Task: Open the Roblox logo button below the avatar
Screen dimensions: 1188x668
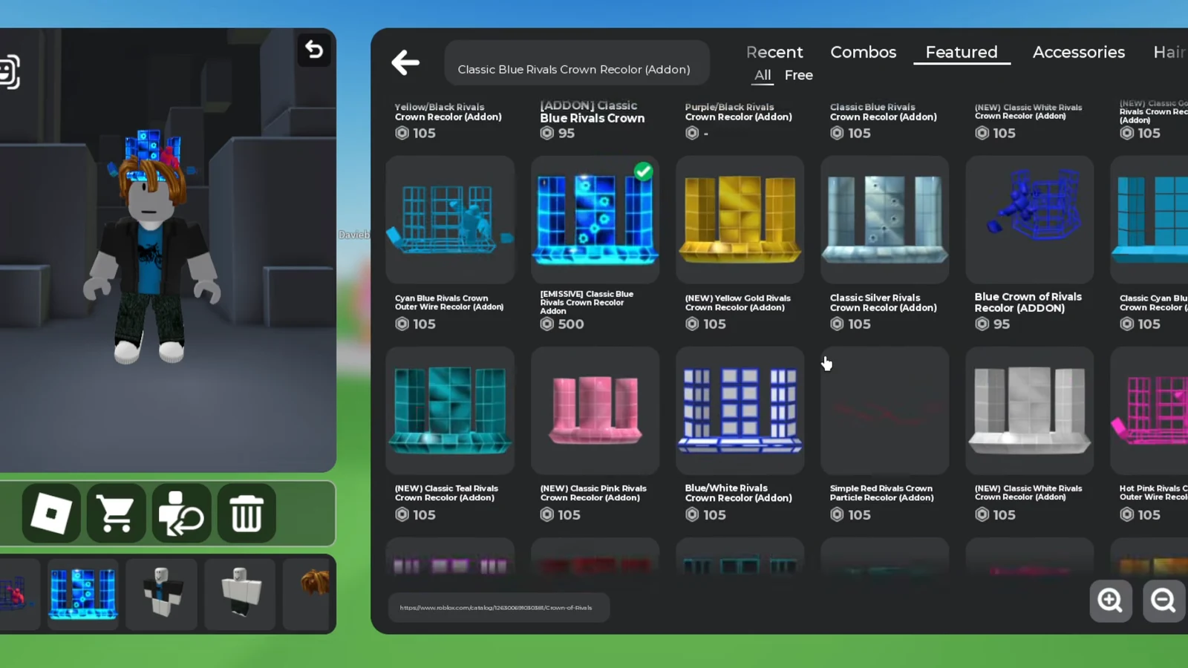Action: point(51,513)
